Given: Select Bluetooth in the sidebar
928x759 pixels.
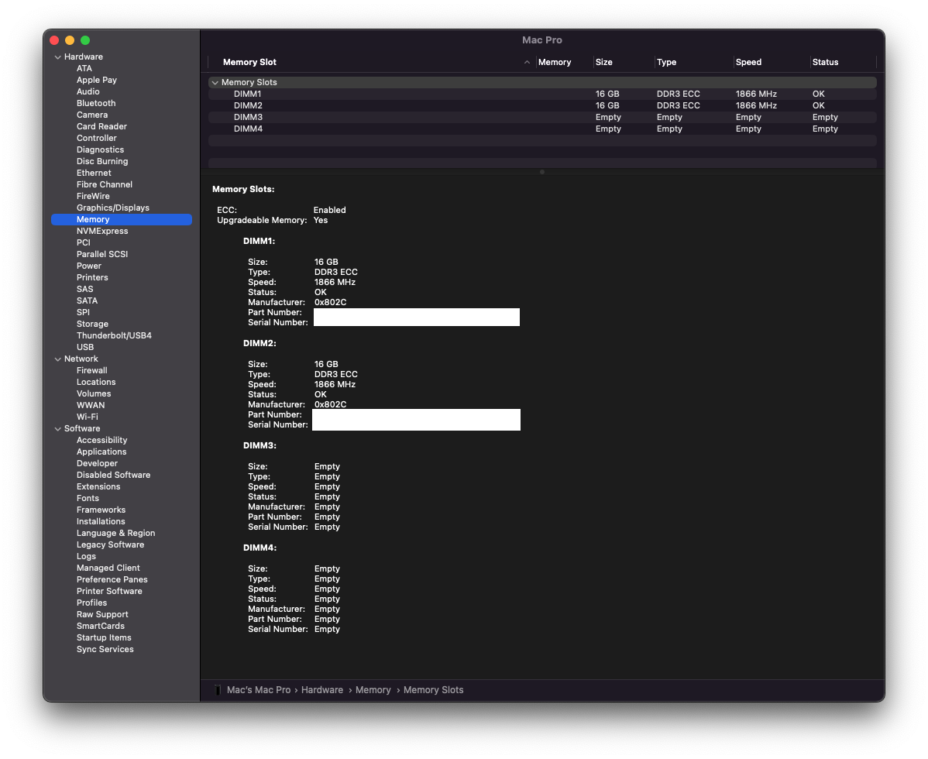Looking at the screenshot, I should coord(96,103).
